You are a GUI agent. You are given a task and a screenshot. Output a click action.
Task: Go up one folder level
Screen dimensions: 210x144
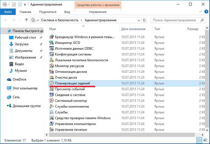click(26, 20)
